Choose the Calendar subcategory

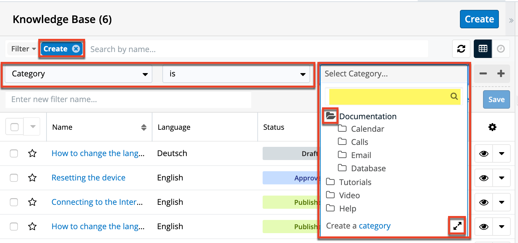(367, 129)
